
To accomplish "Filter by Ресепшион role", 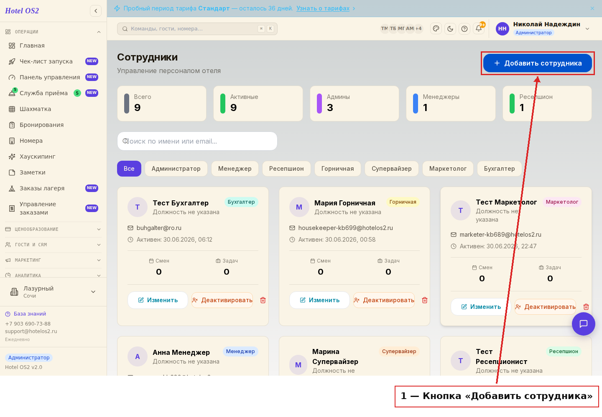I will pos(286,169).
